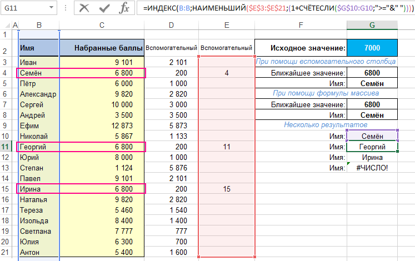Click 'Семён' result cell in G10
This screenshot has width=415, height=261.
tap(372, 136)
